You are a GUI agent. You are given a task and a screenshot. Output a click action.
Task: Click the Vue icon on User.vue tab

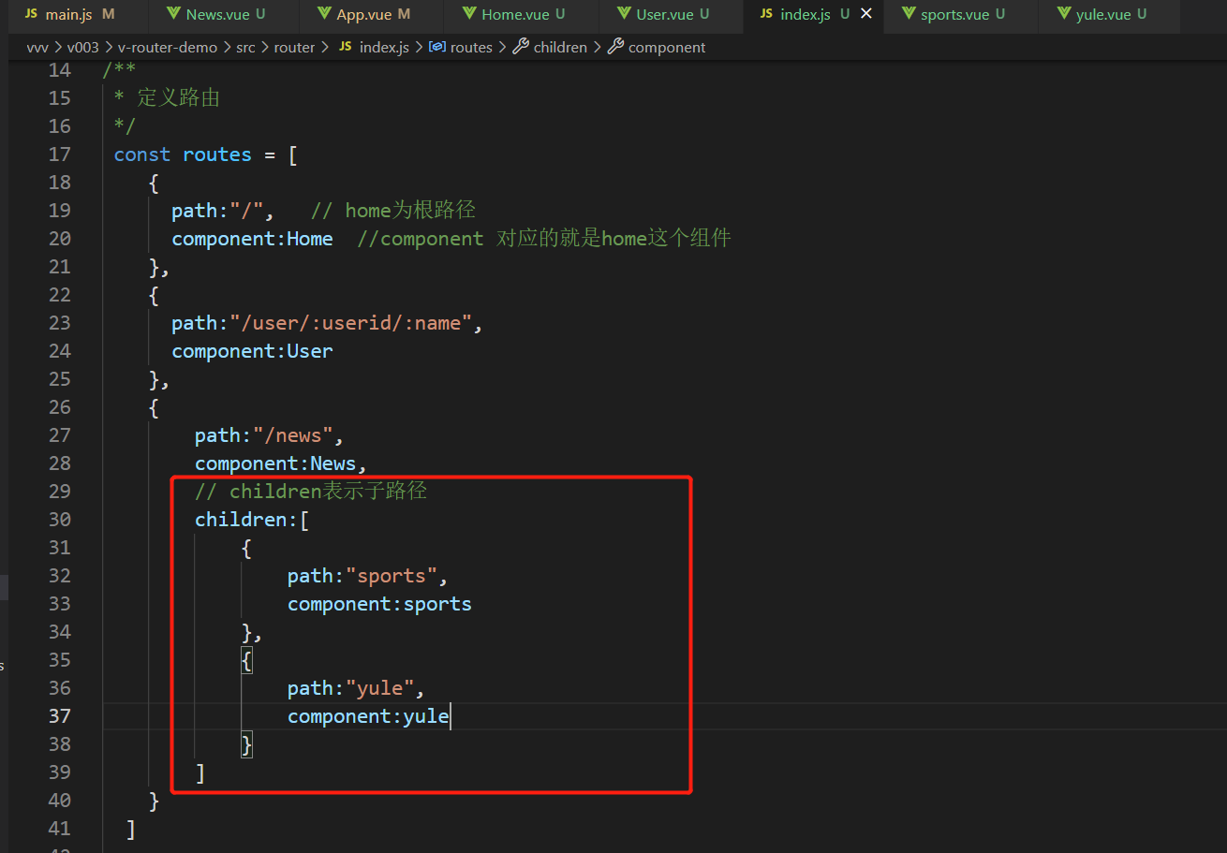(x=624, y=14)
